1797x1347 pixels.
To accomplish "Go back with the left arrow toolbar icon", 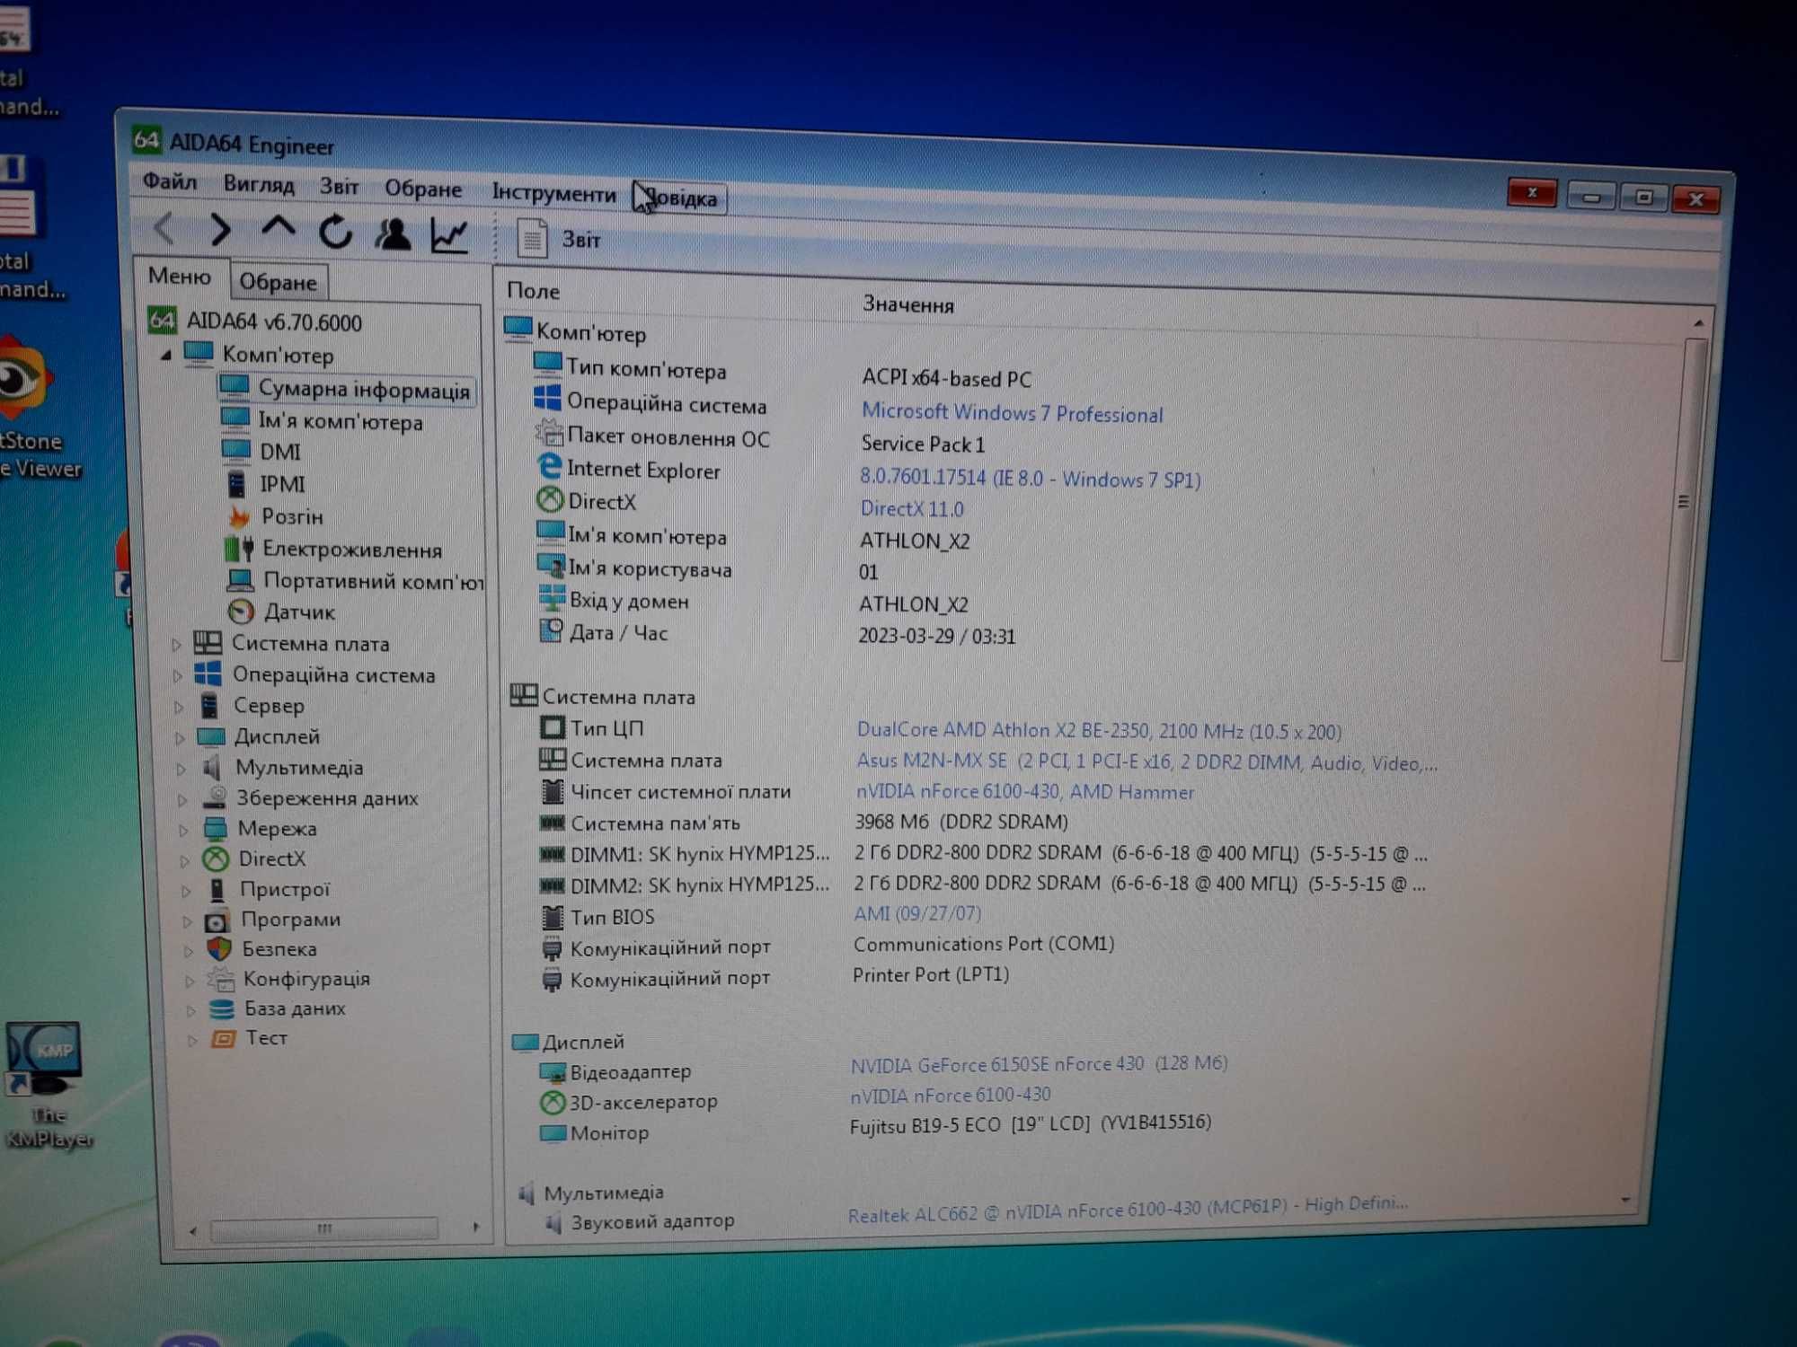I will [x=164, y=228].
